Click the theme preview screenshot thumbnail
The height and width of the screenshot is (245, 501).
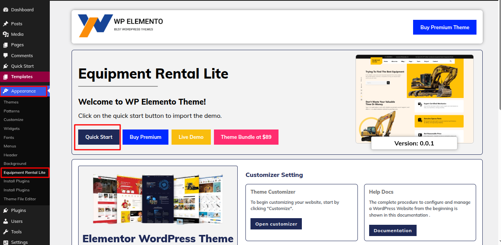415,99
